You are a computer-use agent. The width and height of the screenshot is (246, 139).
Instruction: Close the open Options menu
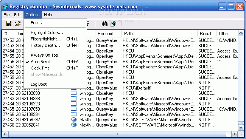point(33,15)
